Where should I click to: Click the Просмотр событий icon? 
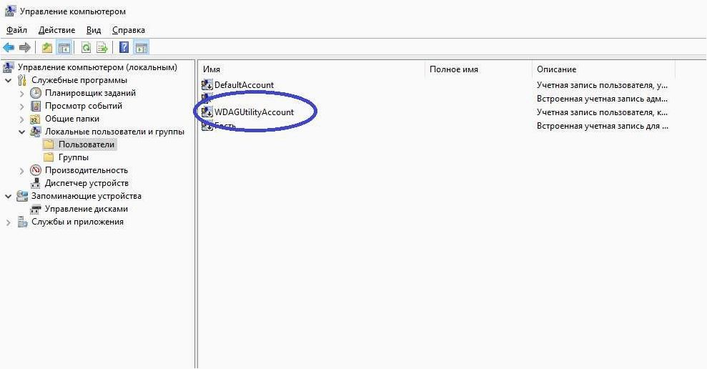(36, 106)
